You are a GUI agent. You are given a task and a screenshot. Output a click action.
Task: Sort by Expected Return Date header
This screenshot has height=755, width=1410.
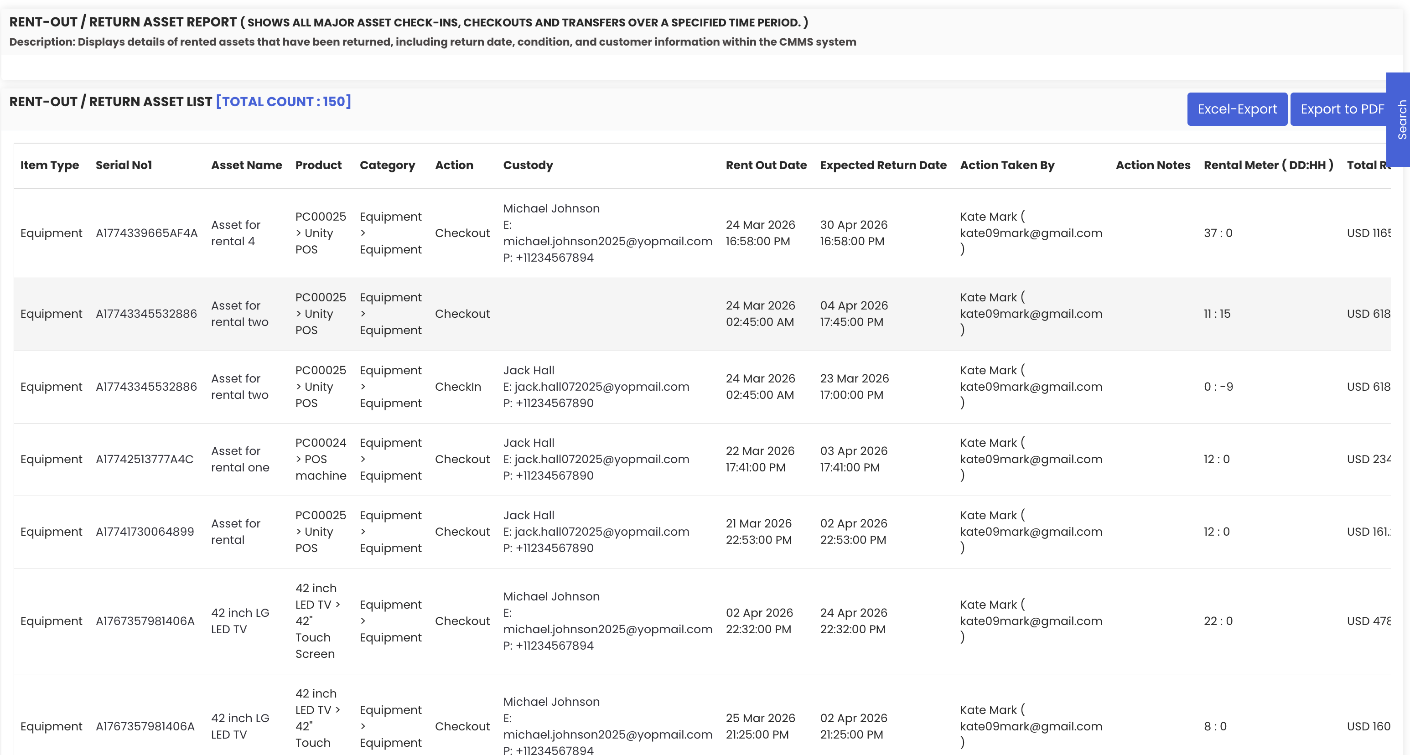coord(883,165)
